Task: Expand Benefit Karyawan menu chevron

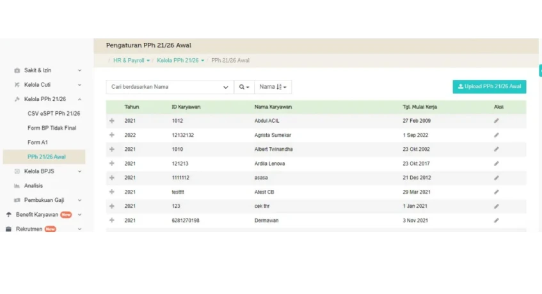Action: click(x=79, y=215)
